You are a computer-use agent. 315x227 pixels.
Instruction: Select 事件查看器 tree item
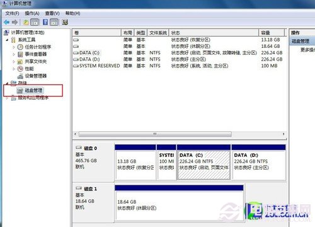(36, 54)
